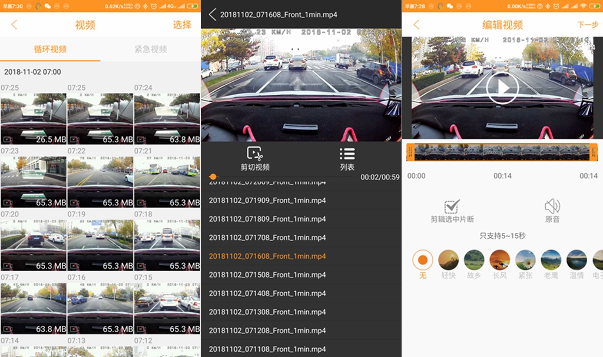Switch to the 紧急视频 tab
The image size is (603, 357).
[150, 49]
